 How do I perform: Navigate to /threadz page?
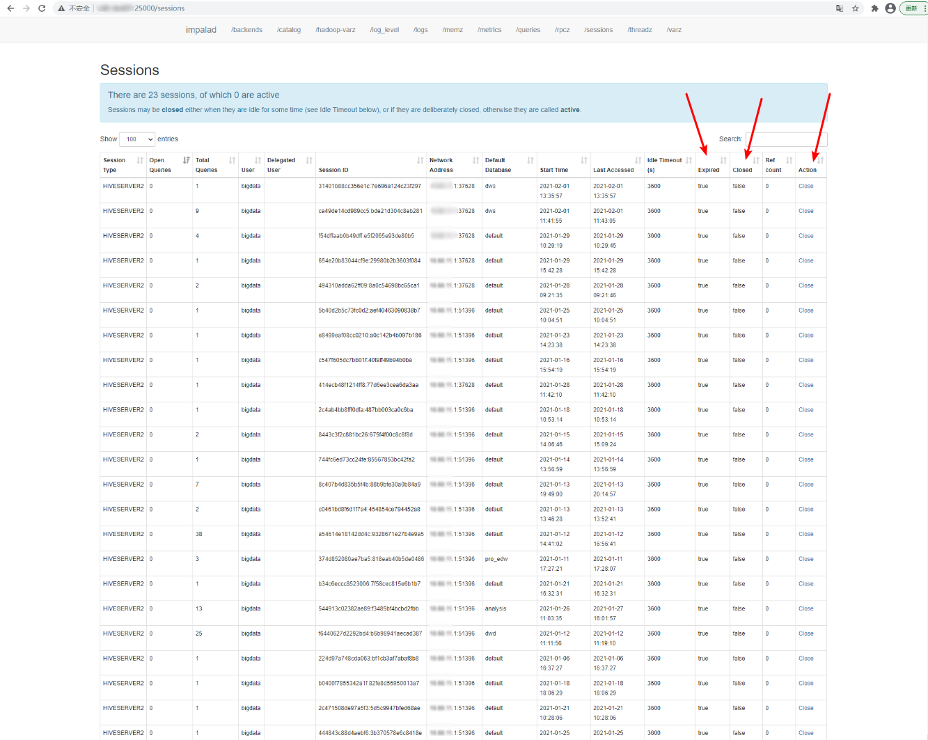640,30
